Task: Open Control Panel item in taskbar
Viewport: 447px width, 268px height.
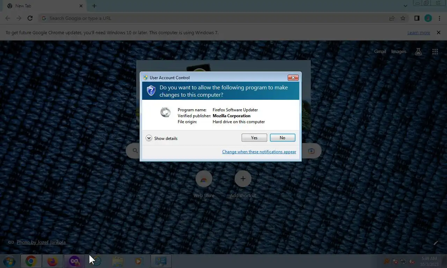Action: [161, 261]
